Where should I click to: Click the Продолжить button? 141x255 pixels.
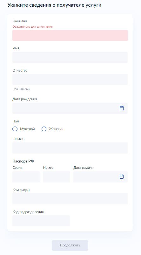70,245
